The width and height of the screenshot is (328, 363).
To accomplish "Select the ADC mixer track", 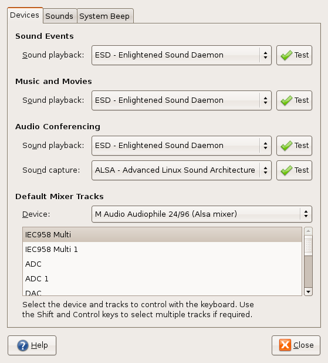I will point(162,264).
